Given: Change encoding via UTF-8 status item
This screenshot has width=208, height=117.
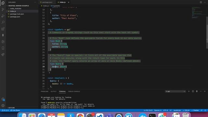Looking at the screenshot, I should pos(165,110).
